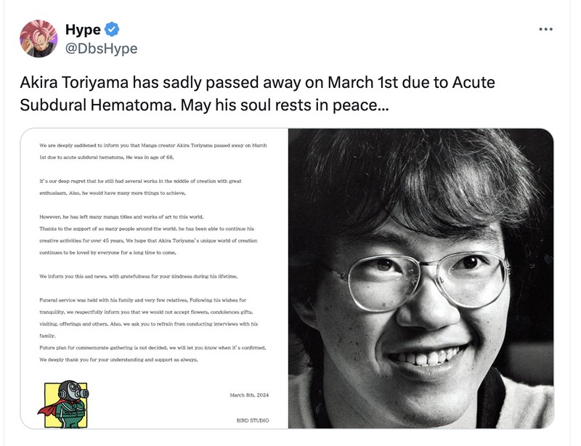The height and width of the screenshot is (446, 581).
Task: Click the blue verified checkmark badge
Action: [x=113, y=29]
